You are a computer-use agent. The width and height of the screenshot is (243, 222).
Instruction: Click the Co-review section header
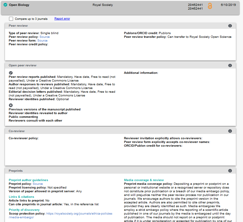(121, 131)
